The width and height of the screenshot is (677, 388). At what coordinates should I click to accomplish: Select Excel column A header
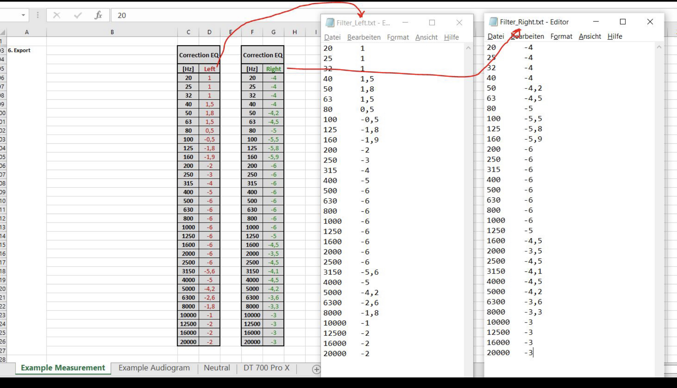click(x=27, y=32)
